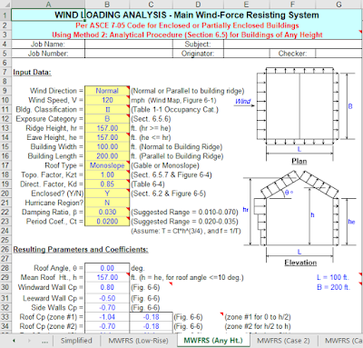Click the Ridge Height value 157.00

pyautogui.click(x=107, y=128)
